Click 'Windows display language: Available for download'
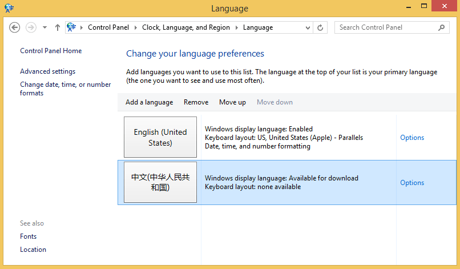460x269 pixels. pos(281,178)
